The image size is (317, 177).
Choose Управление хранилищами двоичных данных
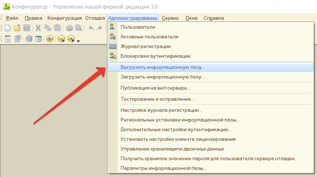tap(210, 149)
